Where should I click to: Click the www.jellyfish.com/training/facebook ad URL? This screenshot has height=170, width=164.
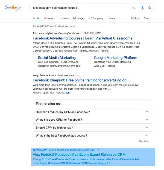tap(59, 33)
